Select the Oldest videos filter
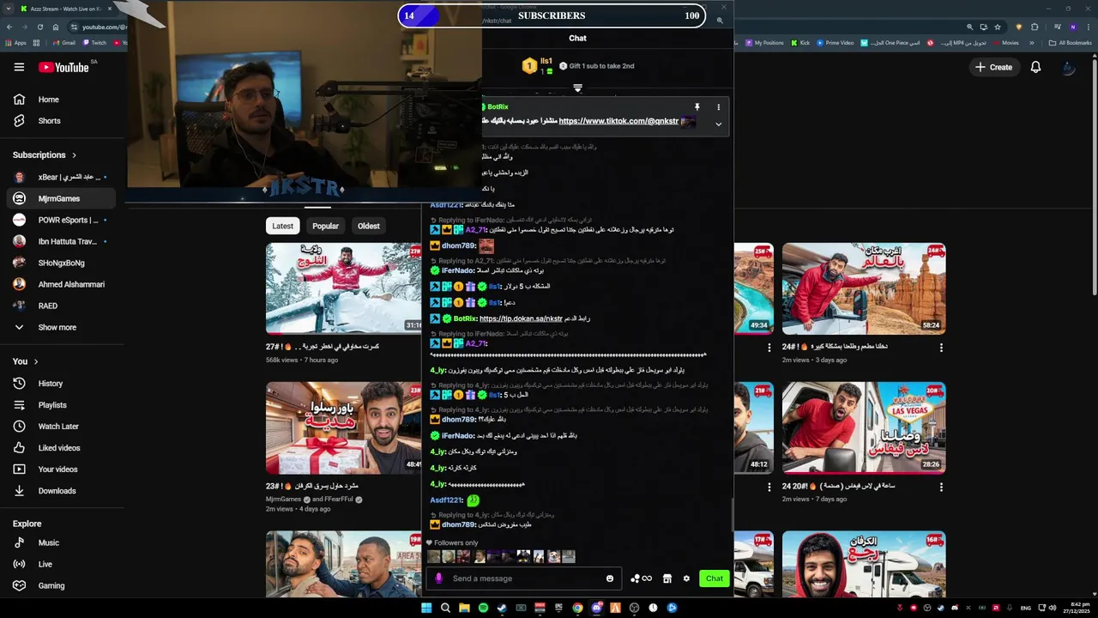 click(369, 226)
